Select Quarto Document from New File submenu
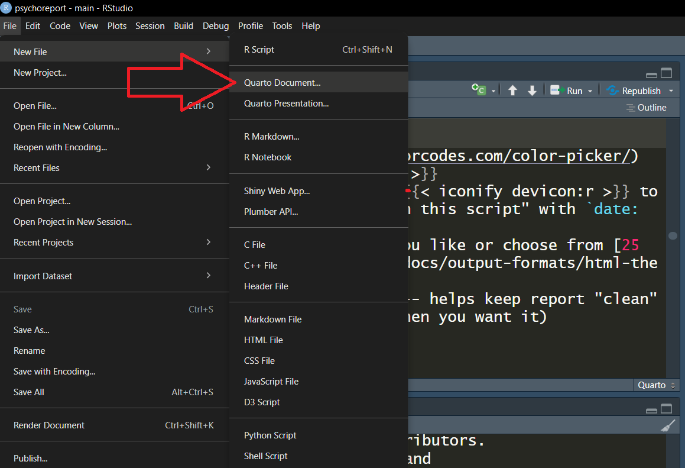 click(x=283, y=83)
